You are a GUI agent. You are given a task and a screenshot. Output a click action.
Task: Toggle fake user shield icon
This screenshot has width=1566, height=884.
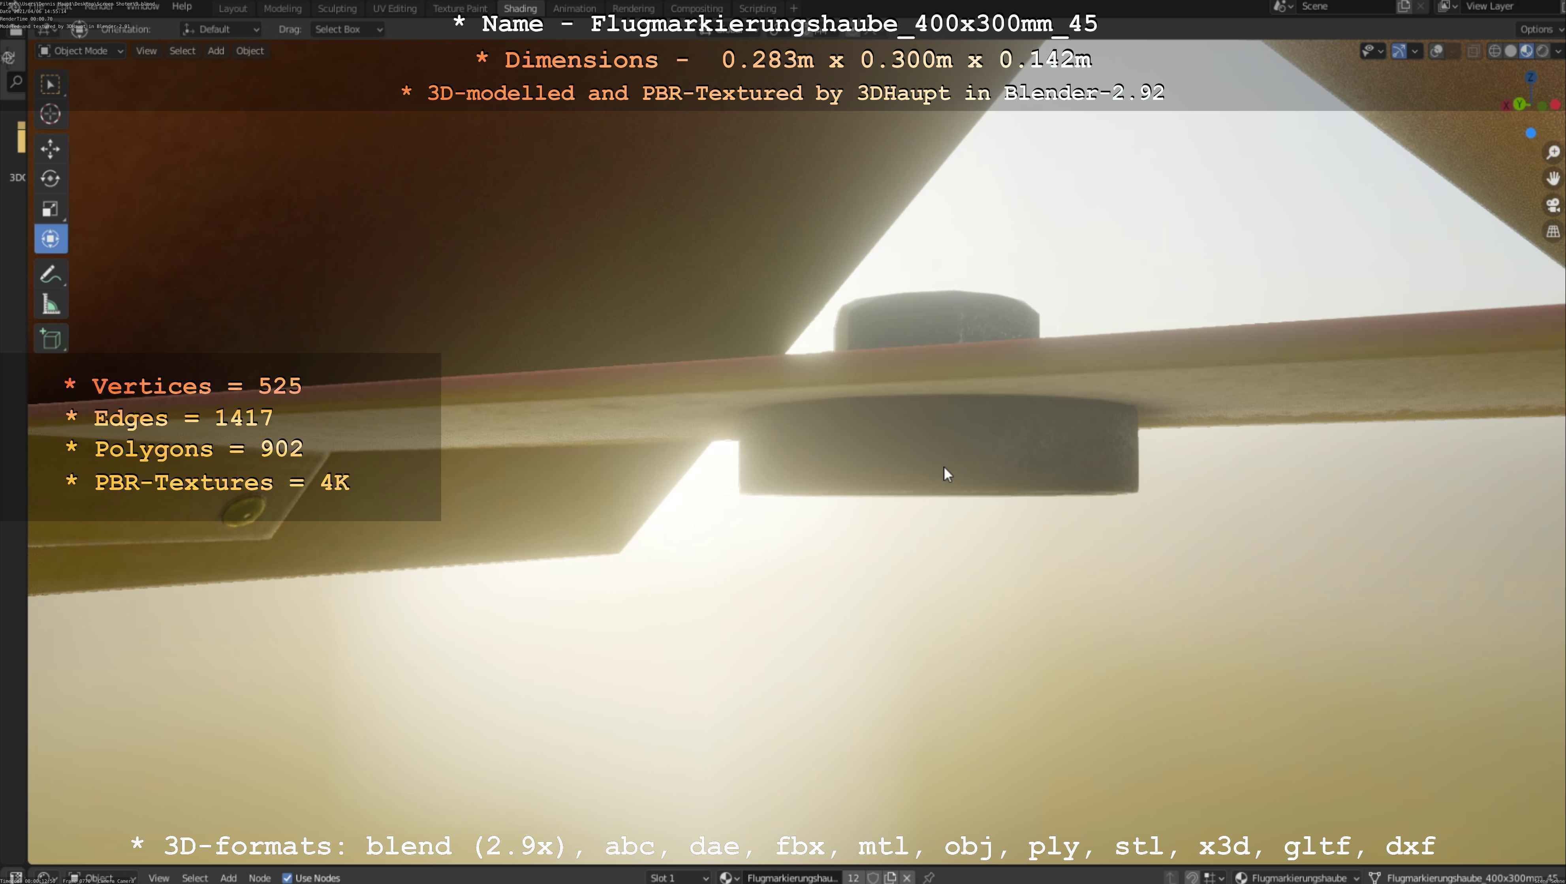click(x=874, y=877)
